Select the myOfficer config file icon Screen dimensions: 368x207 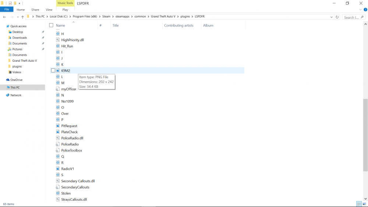(x=58, y=89)
